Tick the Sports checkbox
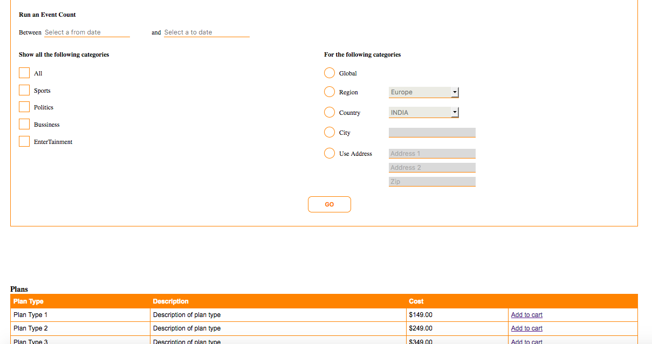Screen dimensions: 652x344 tap(24, 90)
